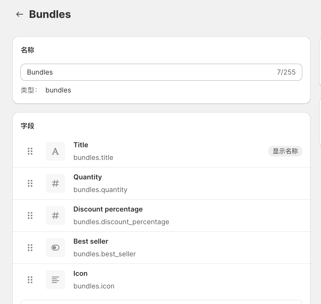Open the Quantity field definition

[88, 177]
